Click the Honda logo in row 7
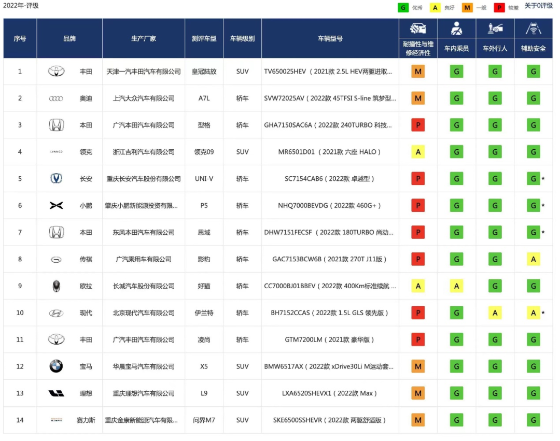Screen dimensions: 560x441 [x=56, y=233]
